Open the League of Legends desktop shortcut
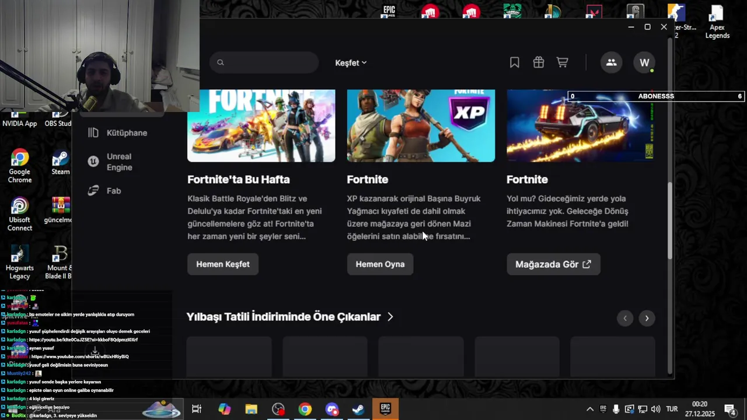This screenshot has width=747, height=420. tap(553, 12)
